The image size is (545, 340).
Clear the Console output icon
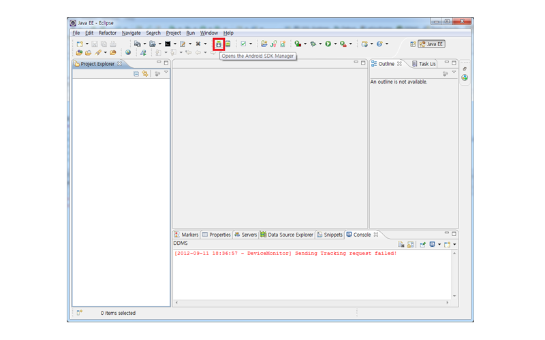401,244
